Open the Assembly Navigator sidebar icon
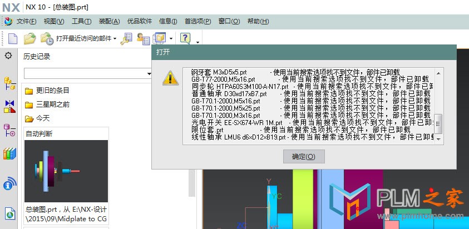 pos(9,83)
